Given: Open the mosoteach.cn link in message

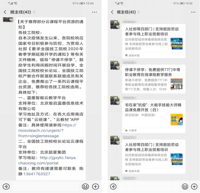Looking at the screenshot, I should (x=47, y=130).
